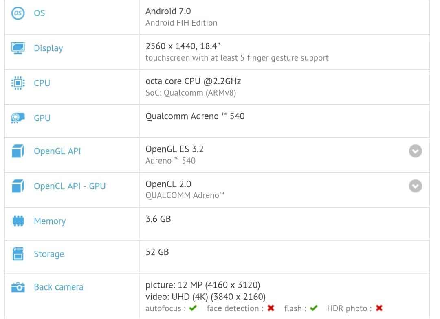The width and height of the screenshot is (440, 319).
Task: Click the Android 7.0 value text
Action: pyautogui.click(x=168, y=11)
